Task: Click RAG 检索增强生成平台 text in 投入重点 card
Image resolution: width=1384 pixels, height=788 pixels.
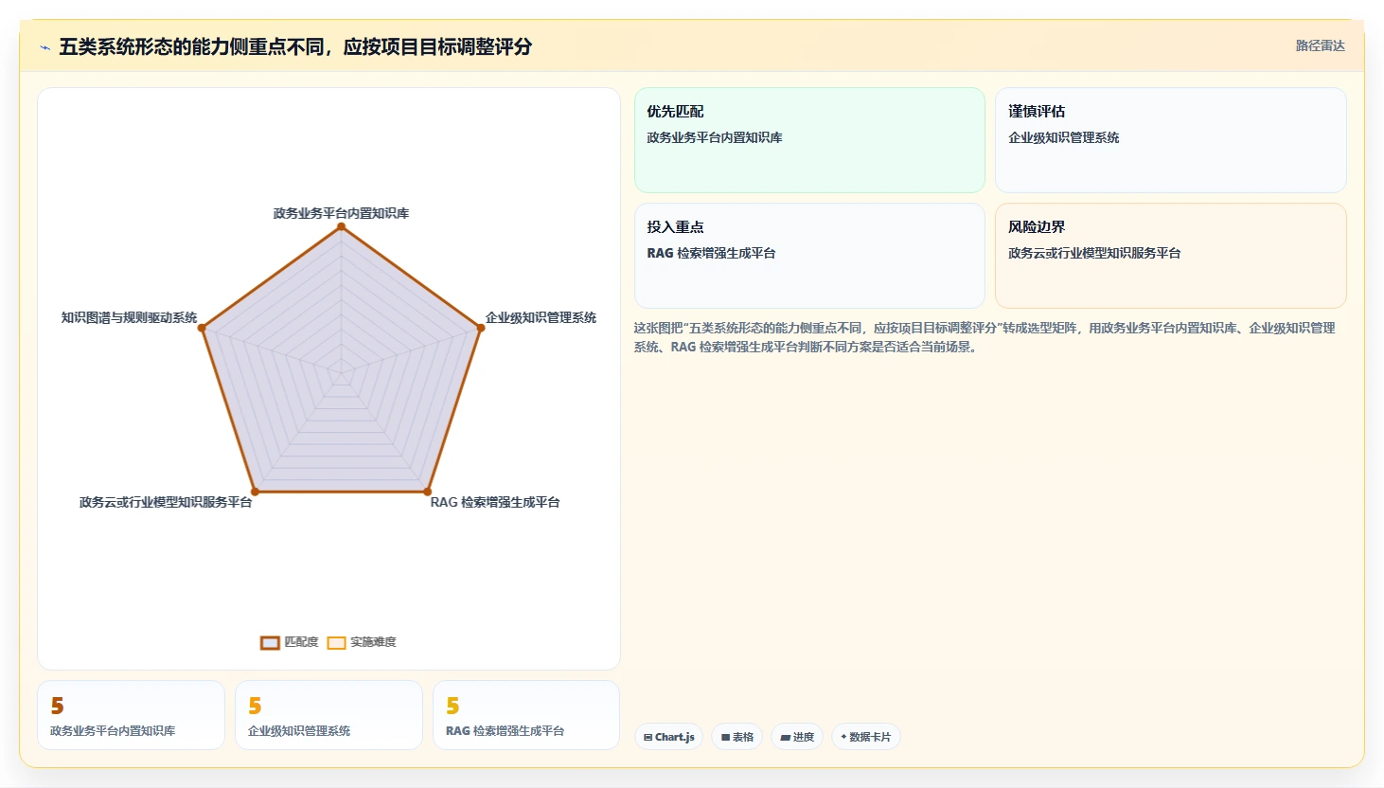Action: [711, 253]
